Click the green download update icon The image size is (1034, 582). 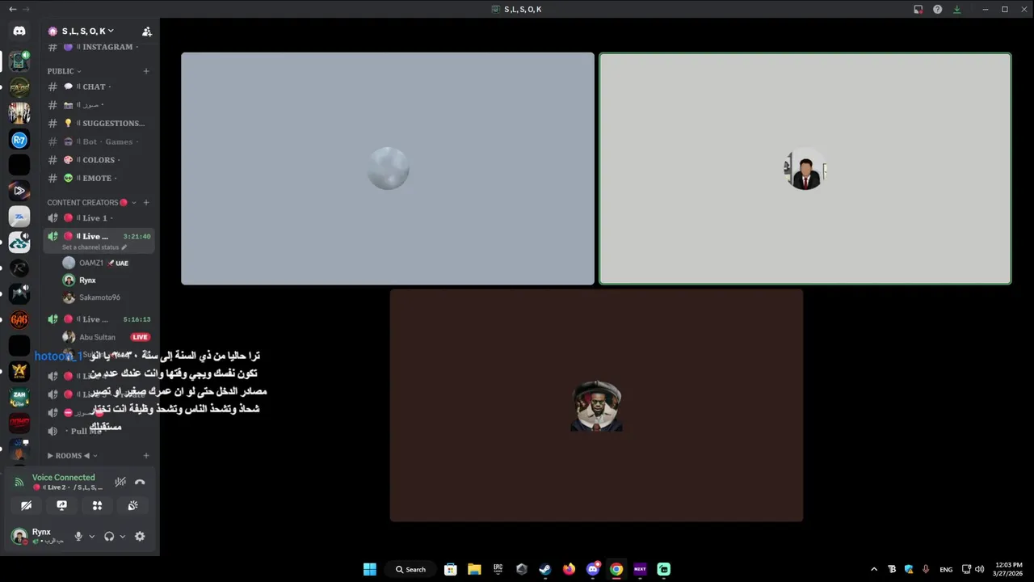pyautogui.click(x=957, y=9)
